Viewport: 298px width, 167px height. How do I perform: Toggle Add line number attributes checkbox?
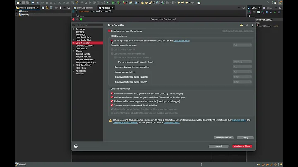[x=112, y=98]
